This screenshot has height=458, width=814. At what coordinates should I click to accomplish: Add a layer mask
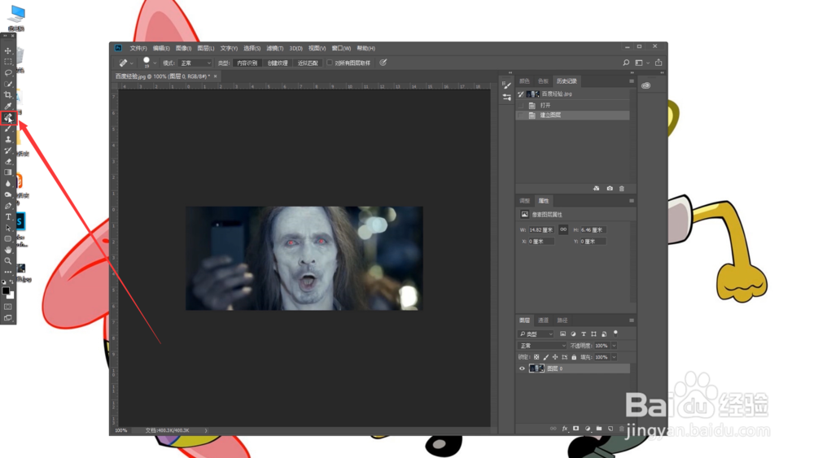click(575, 429)
